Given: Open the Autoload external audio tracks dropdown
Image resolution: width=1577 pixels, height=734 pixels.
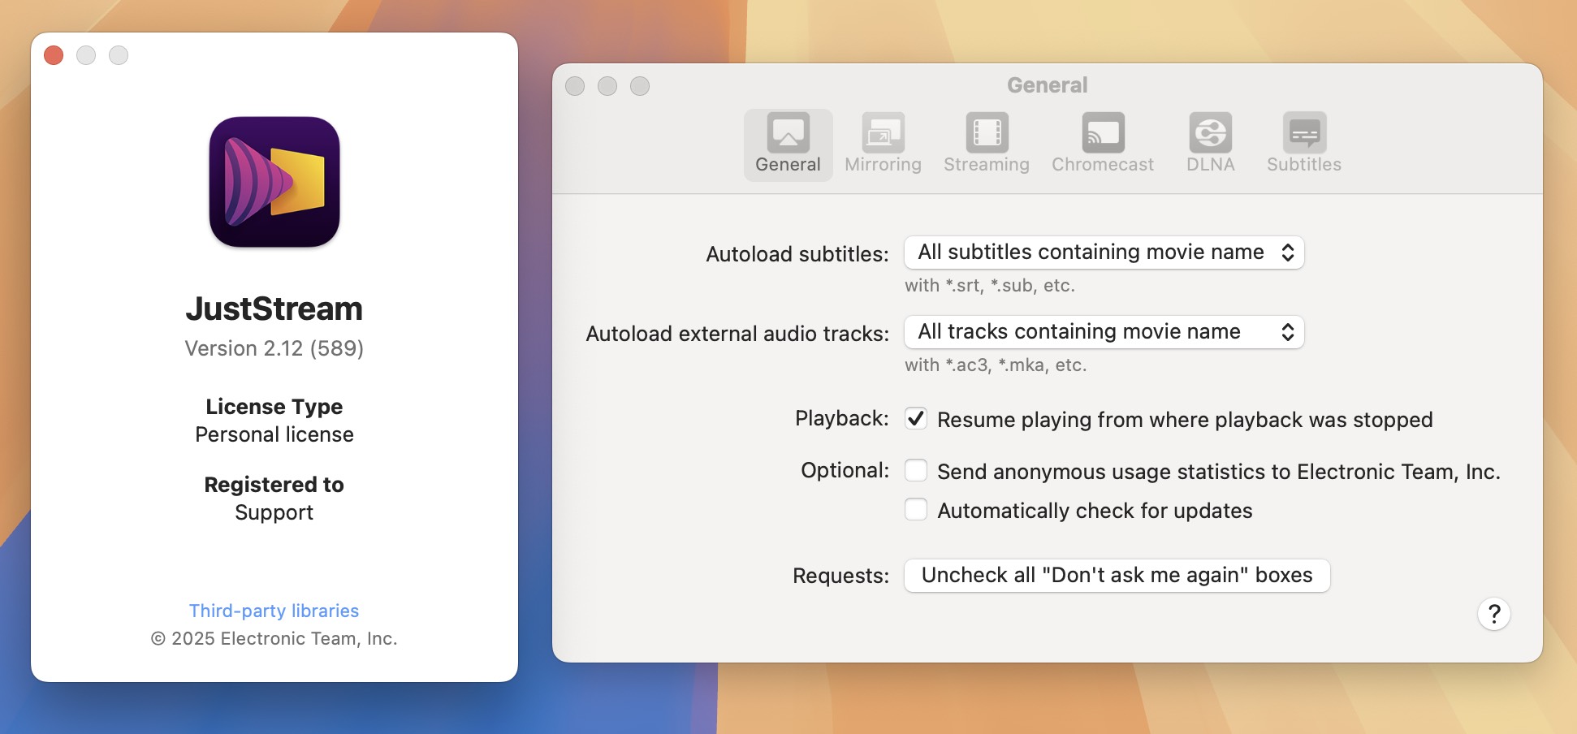Looking at the screenshot, I should [x=1103, y=331].
